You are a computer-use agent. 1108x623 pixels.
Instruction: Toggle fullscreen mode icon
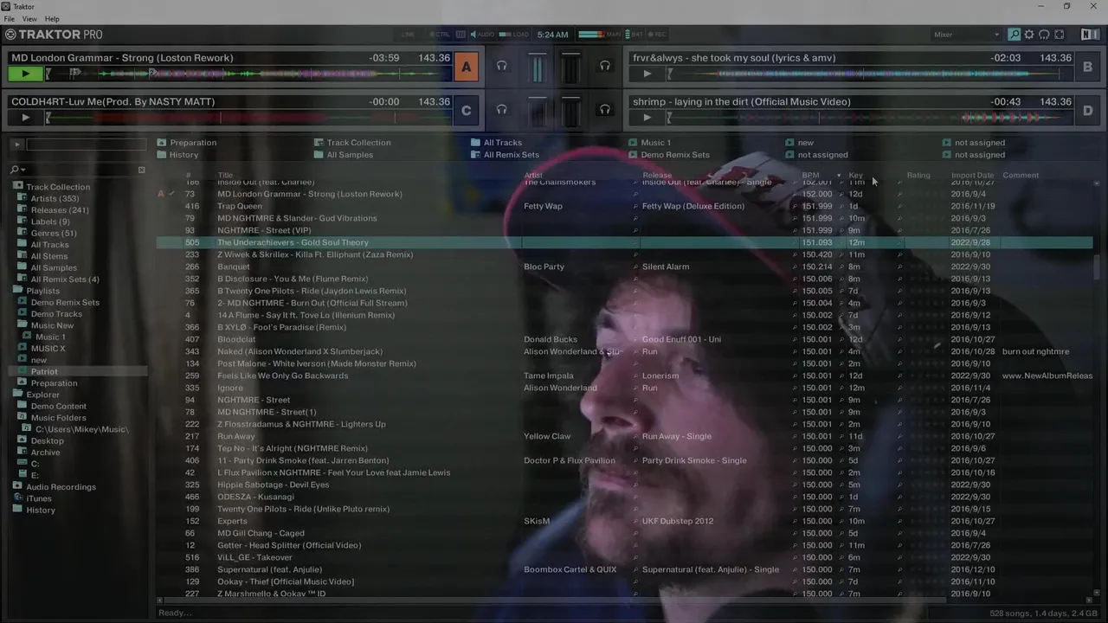coord(1059,35)
